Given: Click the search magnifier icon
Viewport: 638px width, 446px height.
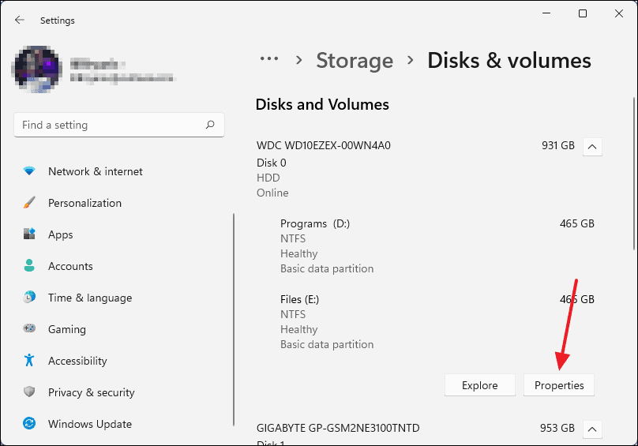Looking at the screenshot, I should pyautogui.click(x=210, y=125).
